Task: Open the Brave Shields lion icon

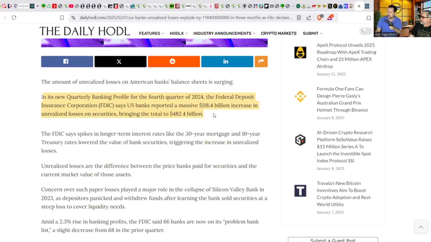Action: (x=320, y=17)
